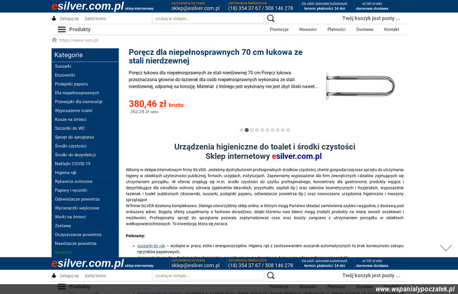The height and width of the screenshot is (294, 458).
Task: Select Suszarki category
Action: (x=63, y=66)
